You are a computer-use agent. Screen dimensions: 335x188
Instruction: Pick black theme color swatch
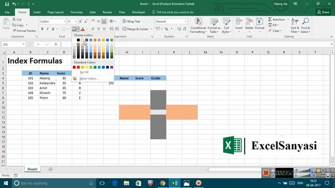[78, 40]
